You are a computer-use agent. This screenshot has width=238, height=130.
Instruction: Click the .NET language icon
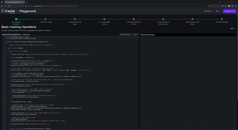click(x=232, y=29)
